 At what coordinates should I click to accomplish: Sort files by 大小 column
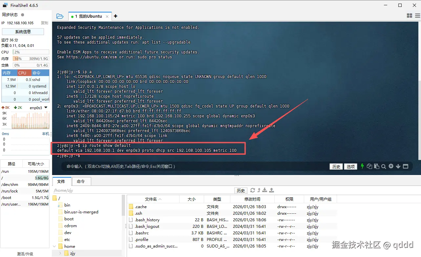(x=192, y=199)
